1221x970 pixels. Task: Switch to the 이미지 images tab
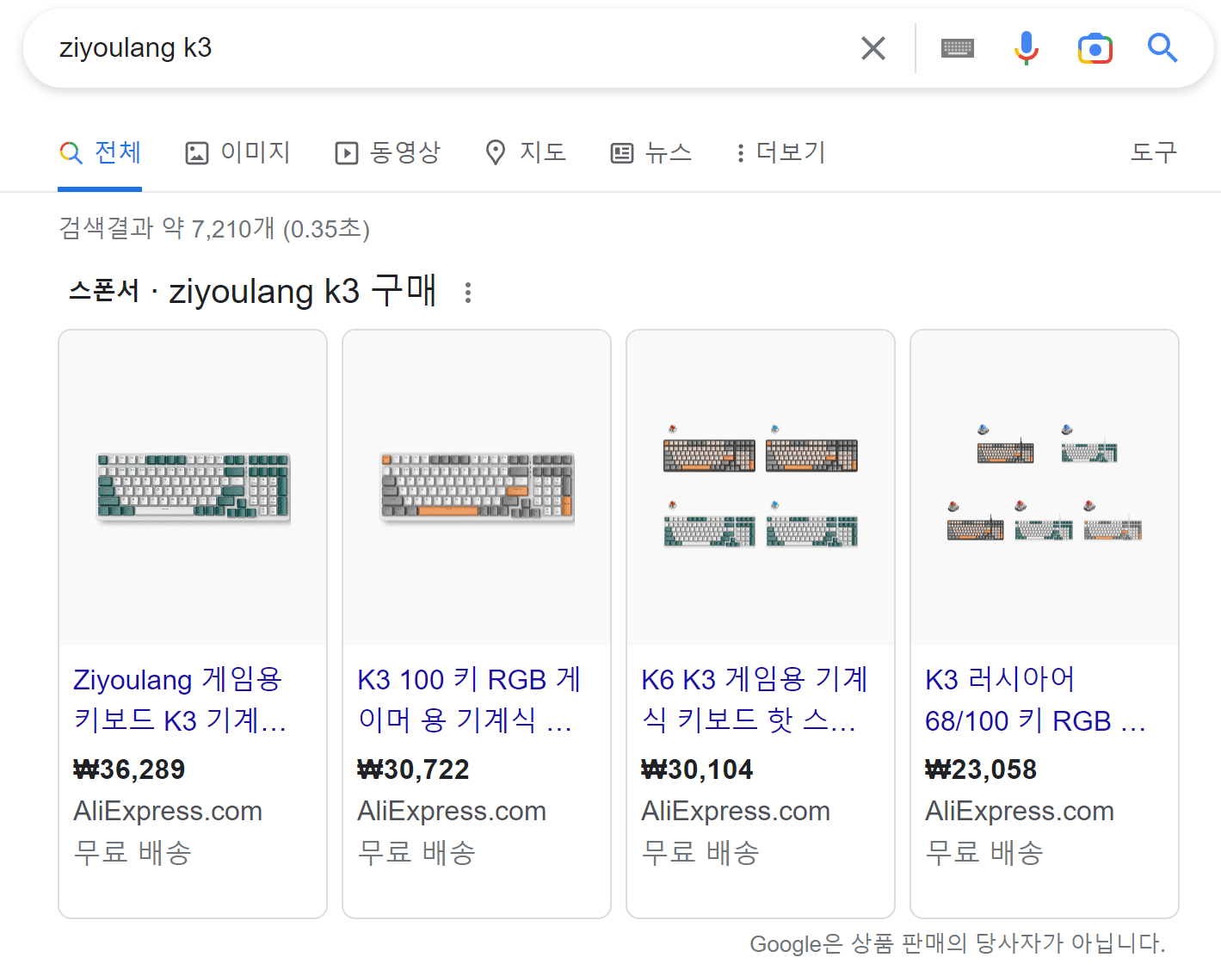(x=237, y=152)
